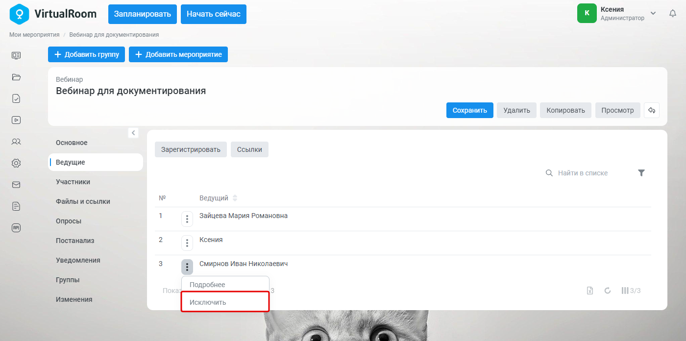Open the mail envelope icon in sidebar
The height and width of the screenshot is (341, 686).
click(16, 185)
